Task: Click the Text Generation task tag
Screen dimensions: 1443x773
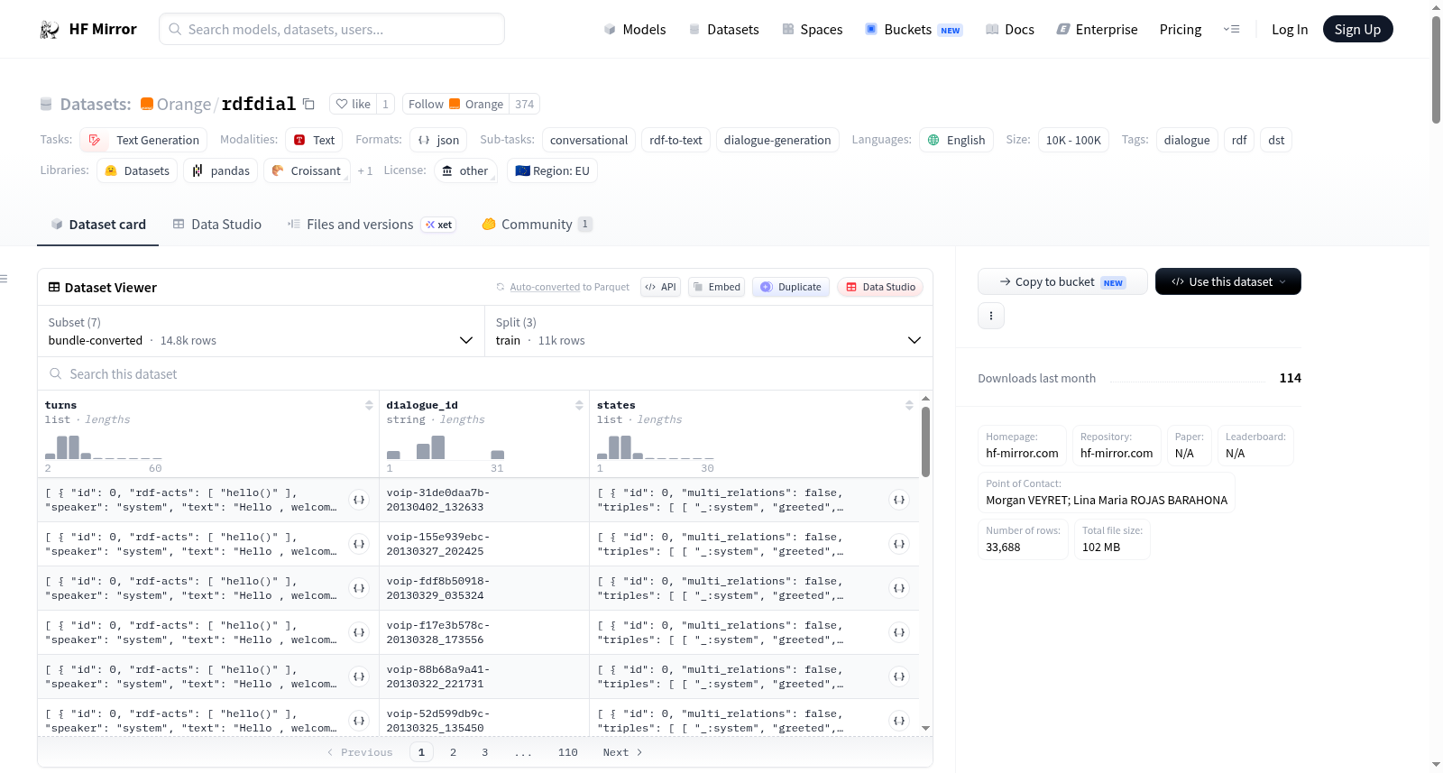Action: point(143,140)
